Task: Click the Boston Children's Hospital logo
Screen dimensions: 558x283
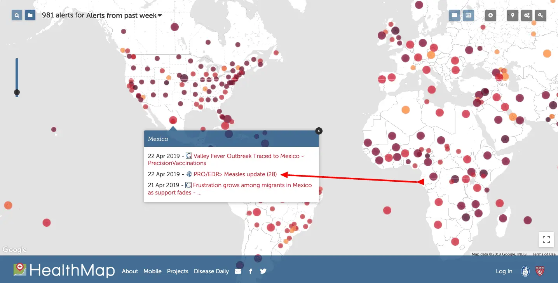Action: point(525,271)
